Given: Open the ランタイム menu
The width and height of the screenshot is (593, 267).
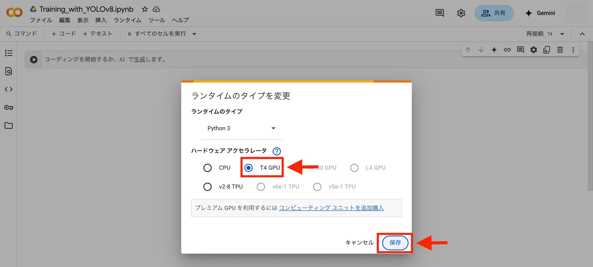Looking at the screenshot, I should pyautogui.click(x=127, y=20).
